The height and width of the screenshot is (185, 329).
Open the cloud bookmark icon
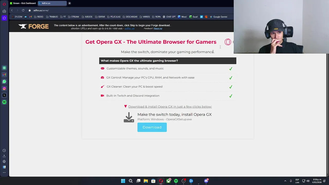25,17
